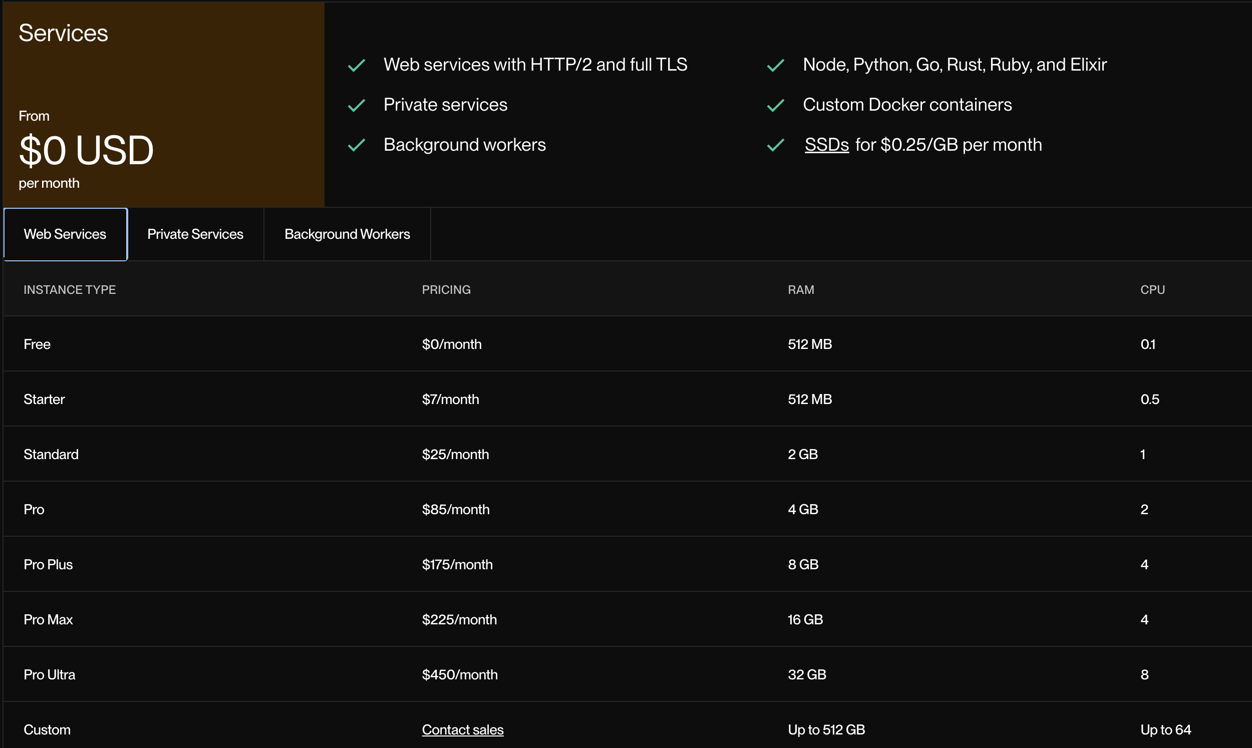Click the checkmark beside SSDs for $0.25/GB
This screenshot has height=748, width=1252.
775,145
